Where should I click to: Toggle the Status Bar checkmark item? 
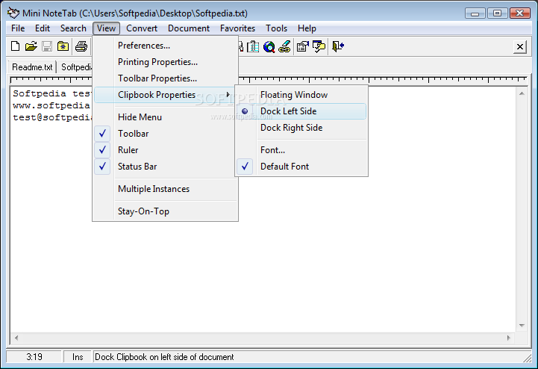(x=165, y=167)
